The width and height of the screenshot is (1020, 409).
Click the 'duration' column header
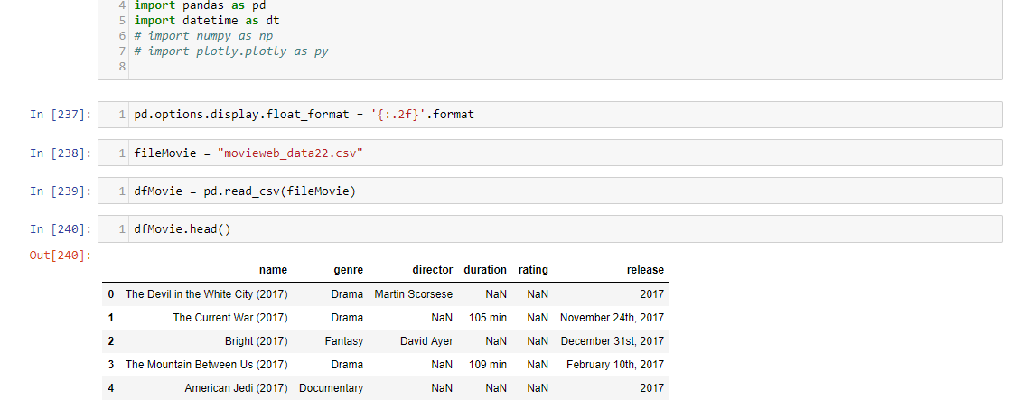coord(485,270)
